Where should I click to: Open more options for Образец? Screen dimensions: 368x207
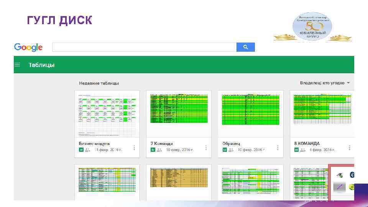[x=278, y=148]
